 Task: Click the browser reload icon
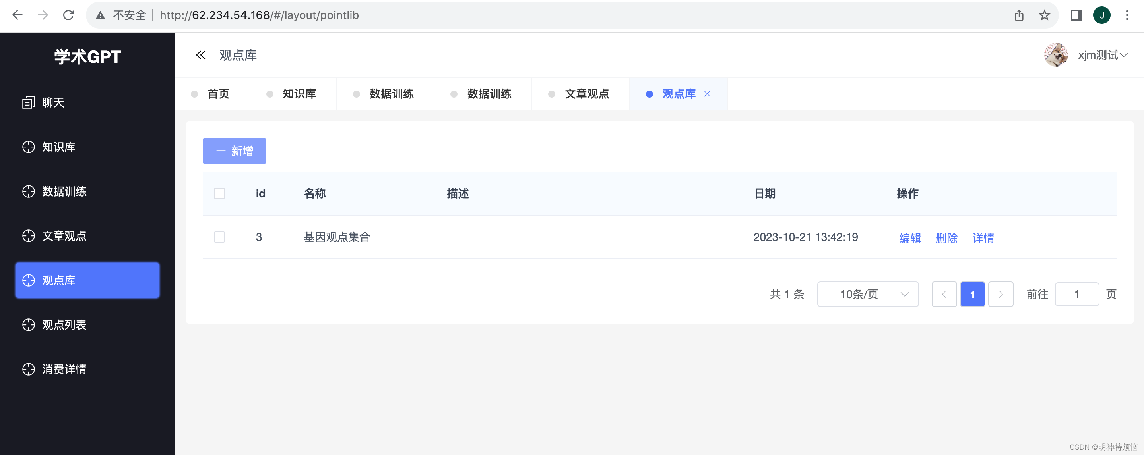(x=68, y=15)
